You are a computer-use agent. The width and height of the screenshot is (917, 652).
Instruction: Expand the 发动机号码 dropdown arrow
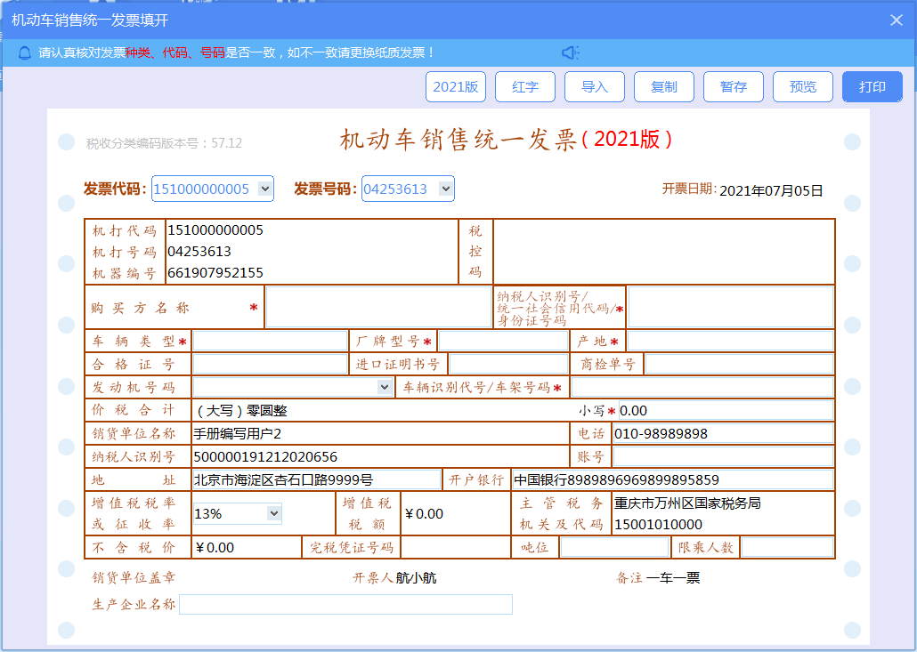pos(385,387)
